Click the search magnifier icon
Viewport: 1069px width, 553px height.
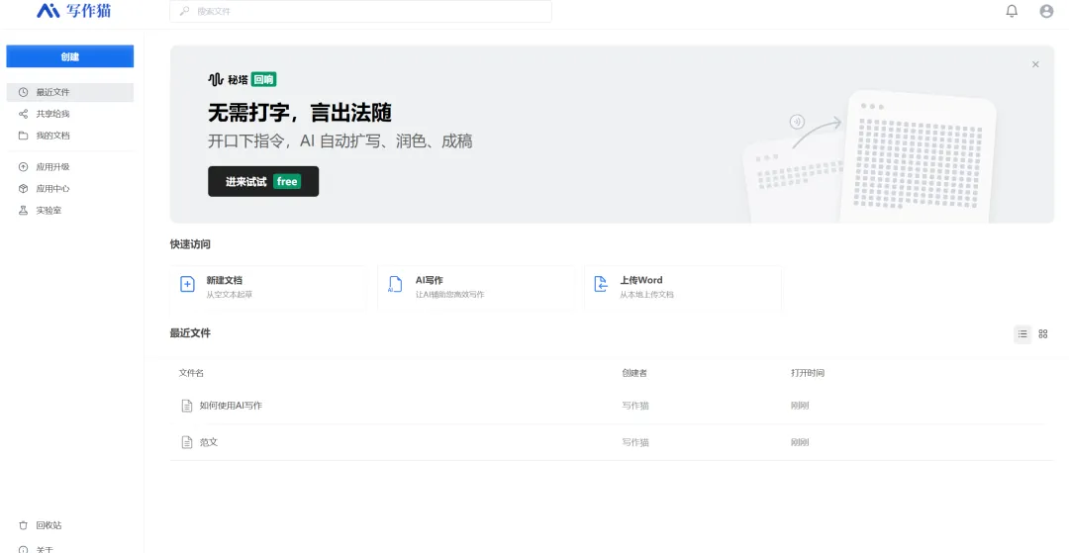point(184,11)
